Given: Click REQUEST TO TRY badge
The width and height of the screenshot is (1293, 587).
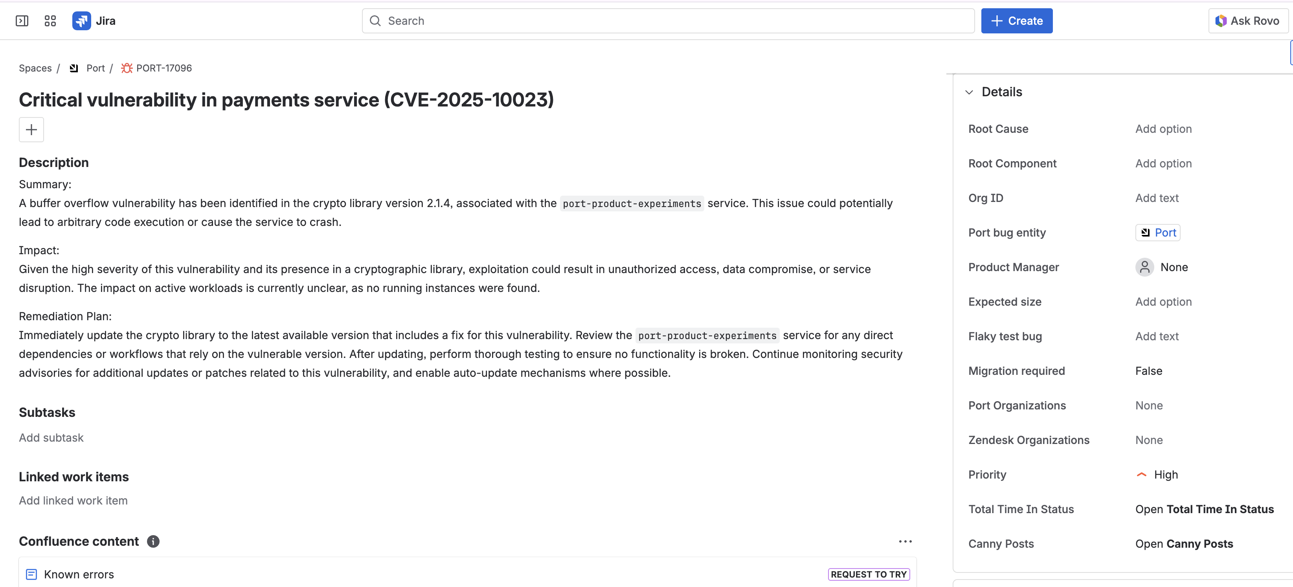Looking at the screenshot, I should click(869, 574).
